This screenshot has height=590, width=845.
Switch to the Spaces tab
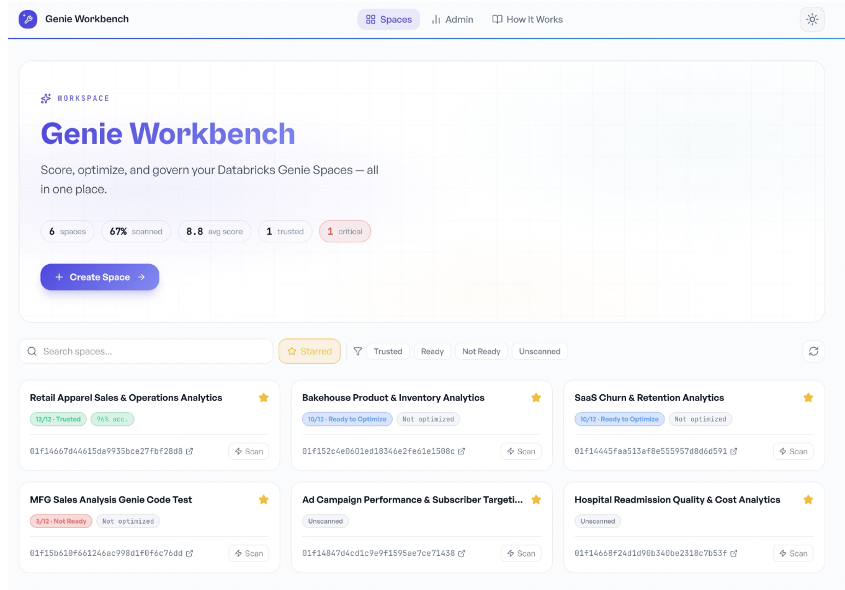click(x=388, y=19)
